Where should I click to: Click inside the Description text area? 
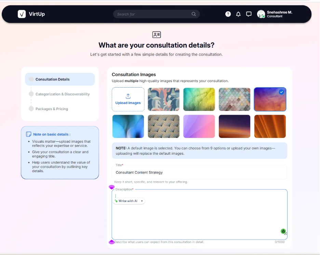click(199, 214)
